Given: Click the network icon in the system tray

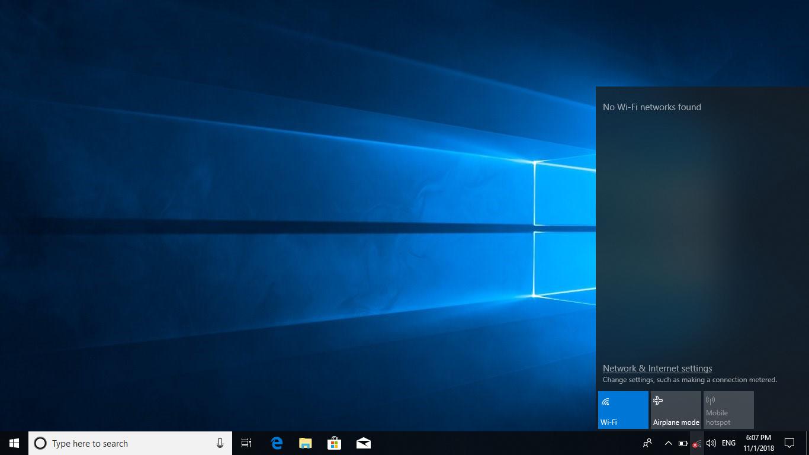Looking at the screenshot, I should [x=696, y=443].
